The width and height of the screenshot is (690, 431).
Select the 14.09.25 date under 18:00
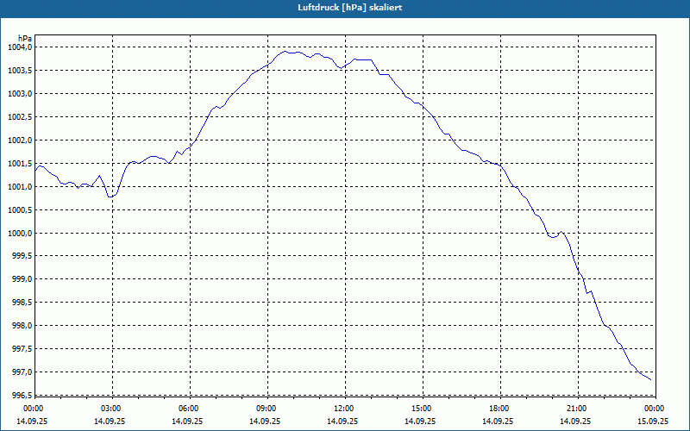pyautogui.click(x=498, y=421)
